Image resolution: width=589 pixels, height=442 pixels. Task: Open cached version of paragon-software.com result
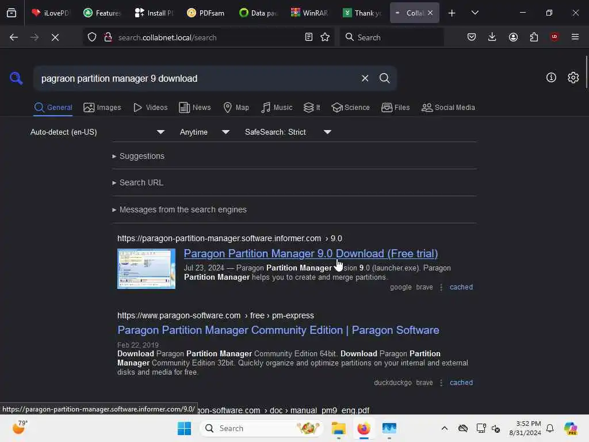click(x=461, y=383)
